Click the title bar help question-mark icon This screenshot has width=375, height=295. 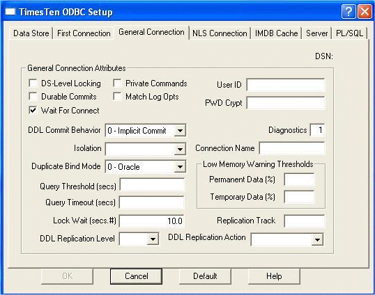[349, 11]
